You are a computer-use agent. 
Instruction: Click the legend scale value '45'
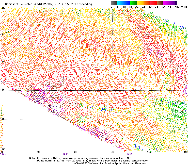click(x=169, y=7)
